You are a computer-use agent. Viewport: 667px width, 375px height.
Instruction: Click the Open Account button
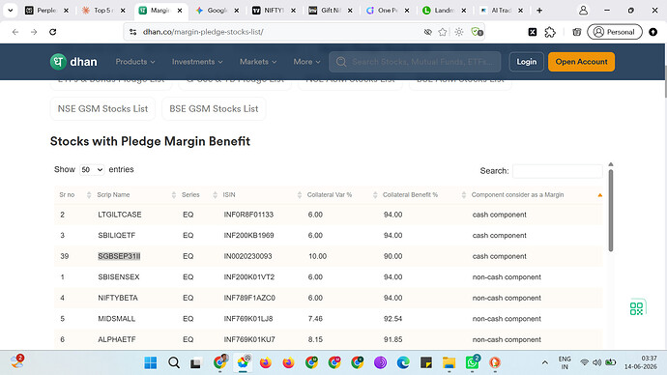click(581, 62)
